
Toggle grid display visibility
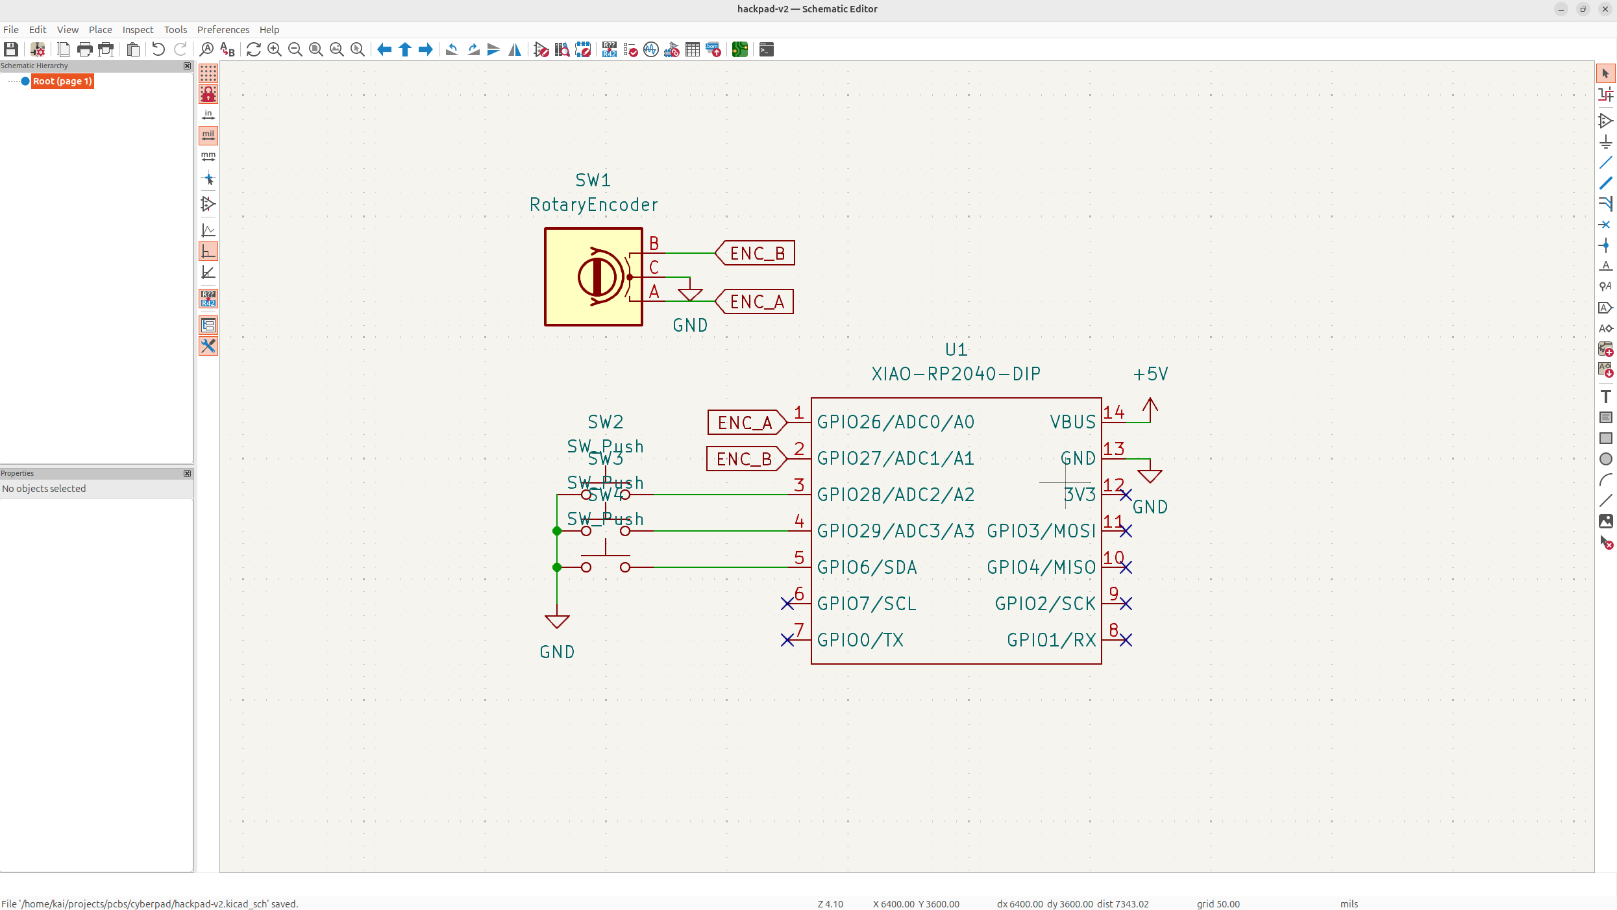(x=208, y=73)
